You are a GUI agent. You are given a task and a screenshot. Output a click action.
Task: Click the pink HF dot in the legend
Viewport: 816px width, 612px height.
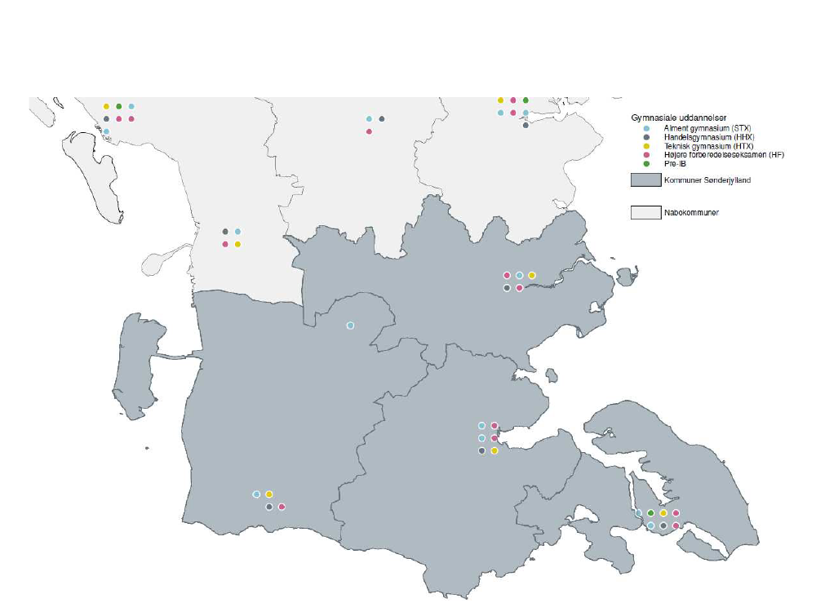646,155
